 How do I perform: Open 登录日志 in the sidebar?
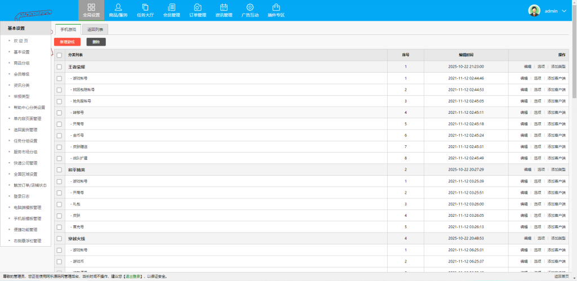[22, 196]
